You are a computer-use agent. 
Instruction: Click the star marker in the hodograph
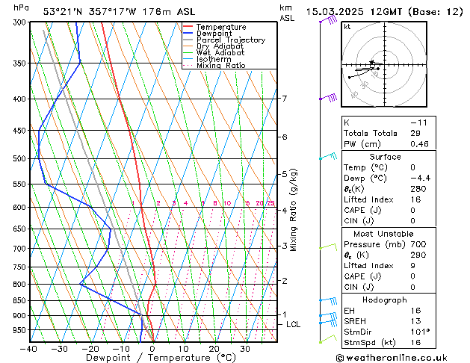[371, 62]
